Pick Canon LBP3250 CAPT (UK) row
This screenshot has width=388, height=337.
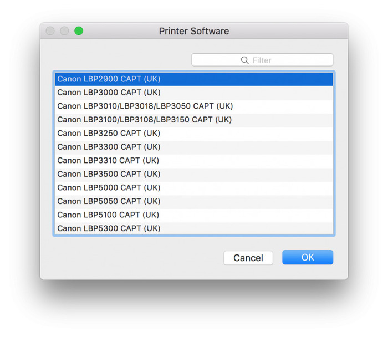tap(194, 134)
